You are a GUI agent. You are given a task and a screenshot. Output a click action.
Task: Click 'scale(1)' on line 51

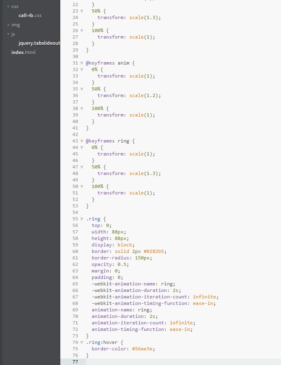(141, 193)
